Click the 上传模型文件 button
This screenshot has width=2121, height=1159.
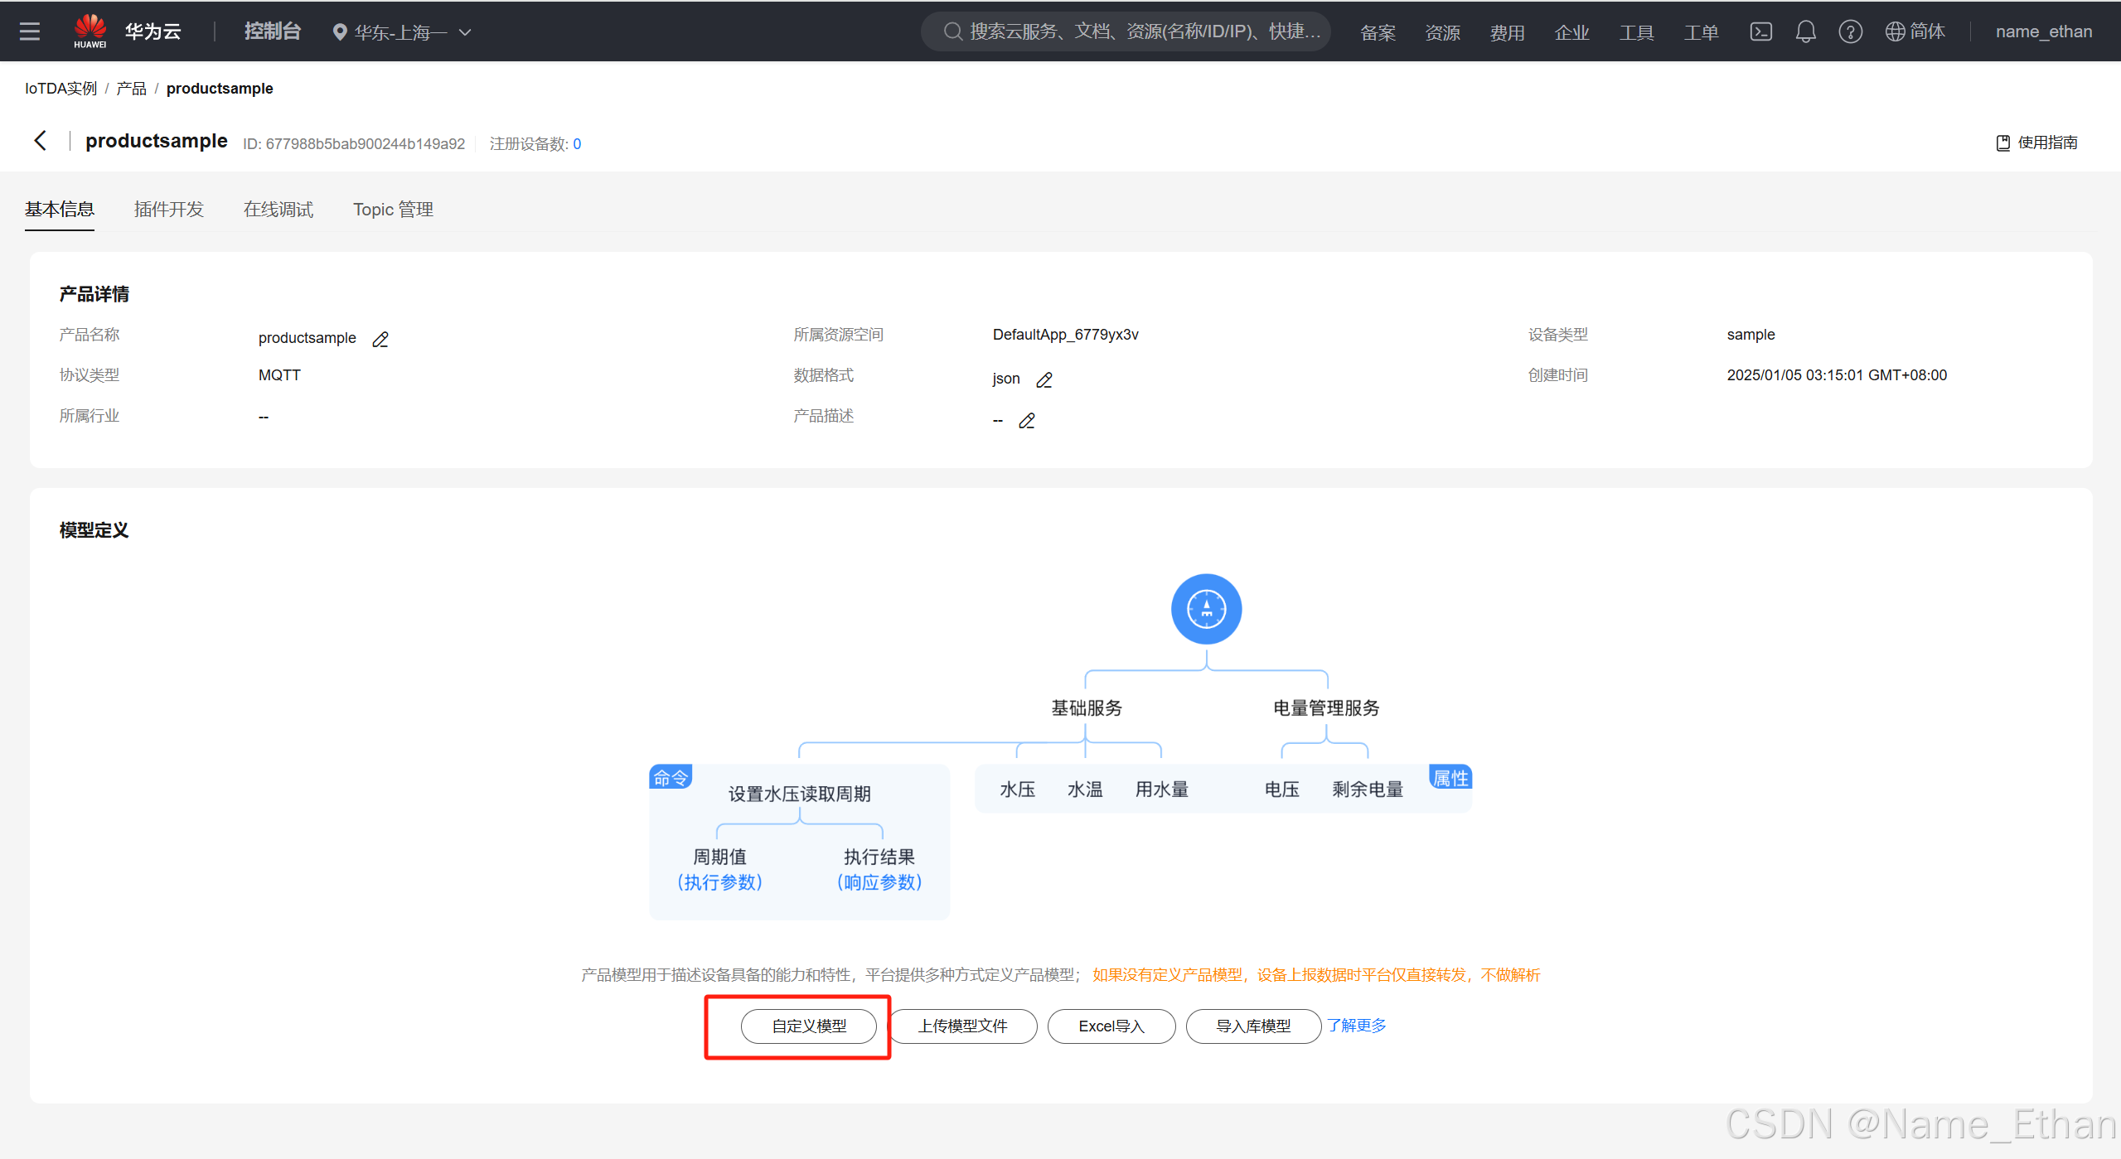pos(962,1026)
